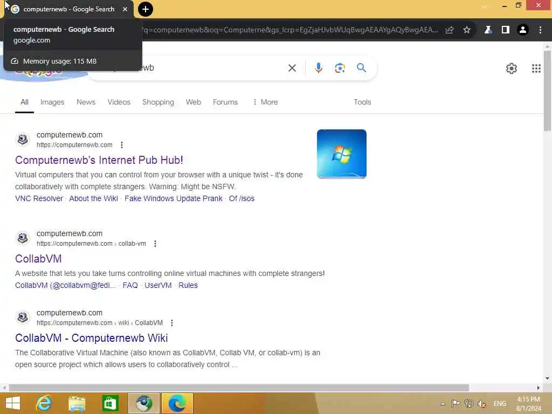Screen dimensions: 552x414
Task: Open the network tray icon
Action: [x=469, y=403]
